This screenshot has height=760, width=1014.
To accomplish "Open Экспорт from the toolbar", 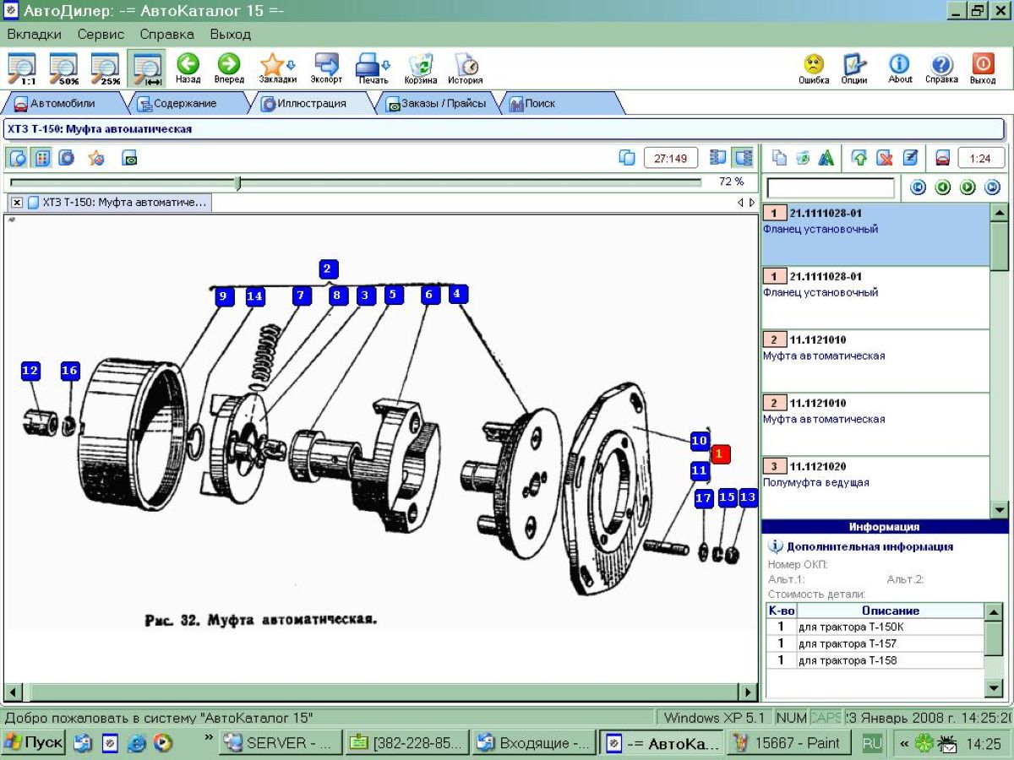I will click(x=326, y=67).
